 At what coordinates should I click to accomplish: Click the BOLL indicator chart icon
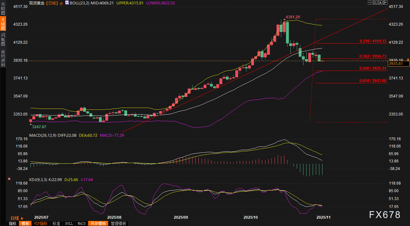pos(67,3)
